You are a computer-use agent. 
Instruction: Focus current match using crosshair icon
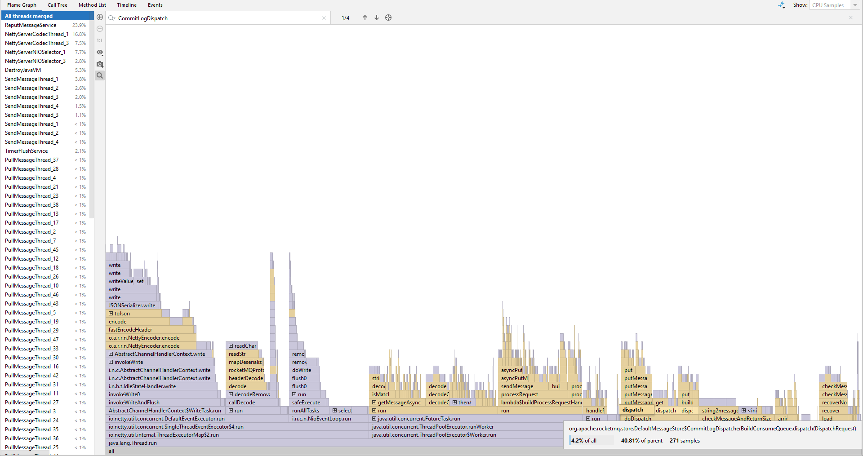(x=388, y=18)
